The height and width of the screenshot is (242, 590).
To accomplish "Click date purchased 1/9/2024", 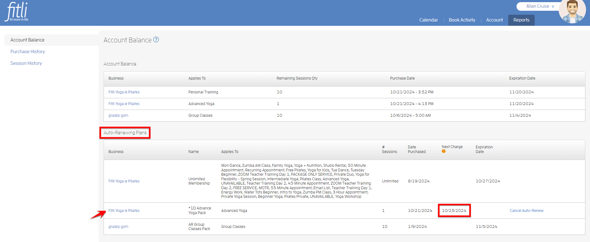I will click(417, 227).
